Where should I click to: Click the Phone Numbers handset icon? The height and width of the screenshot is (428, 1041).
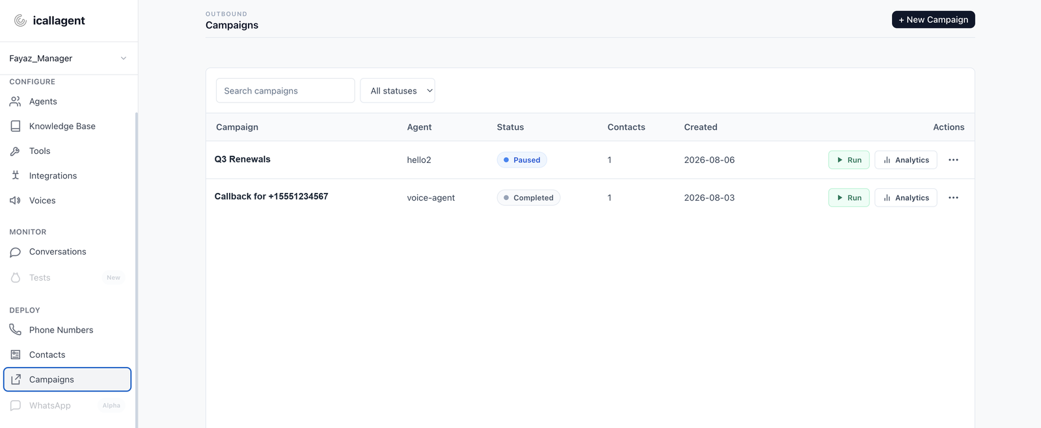click(x=16, y=330)
